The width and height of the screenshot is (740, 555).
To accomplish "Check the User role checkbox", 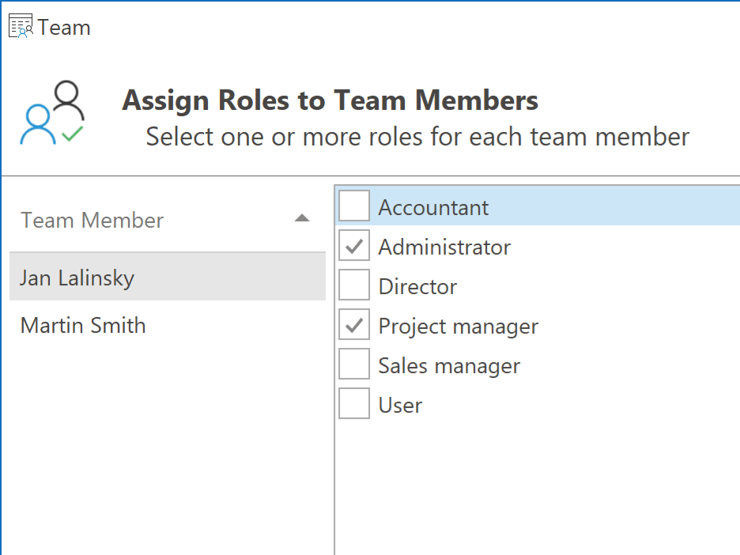I will pos(354,403).
